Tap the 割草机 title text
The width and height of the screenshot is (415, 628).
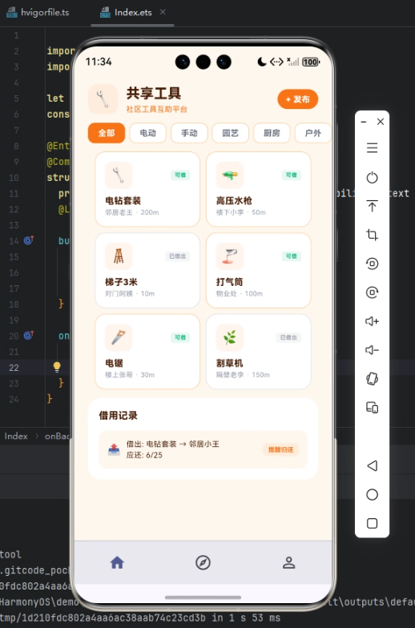[229, 364]
